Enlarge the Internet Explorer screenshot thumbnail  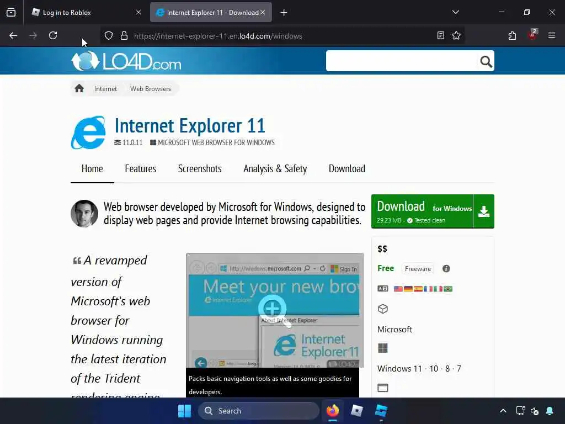[x=275, y=310]
